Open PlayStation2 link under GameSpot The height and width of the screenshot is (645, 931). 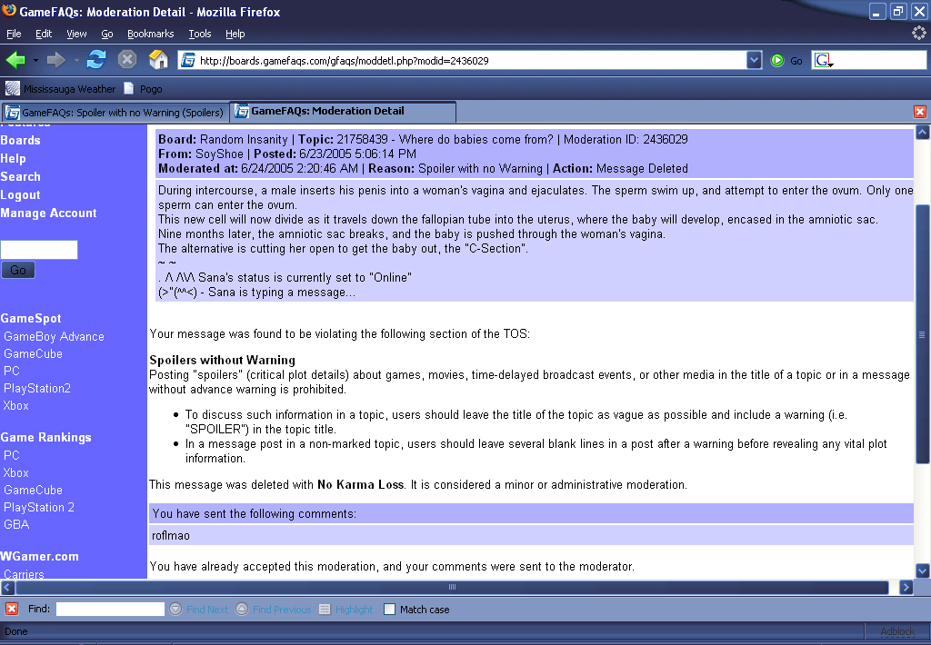click(x=37, y=388)
